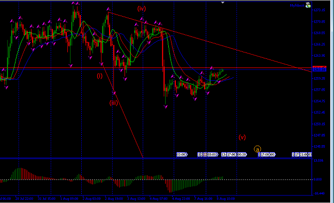Viewport: 334px width, 203px height.
Task: Click time axis label 2 Aug 03:00
Action: (91, 199)
